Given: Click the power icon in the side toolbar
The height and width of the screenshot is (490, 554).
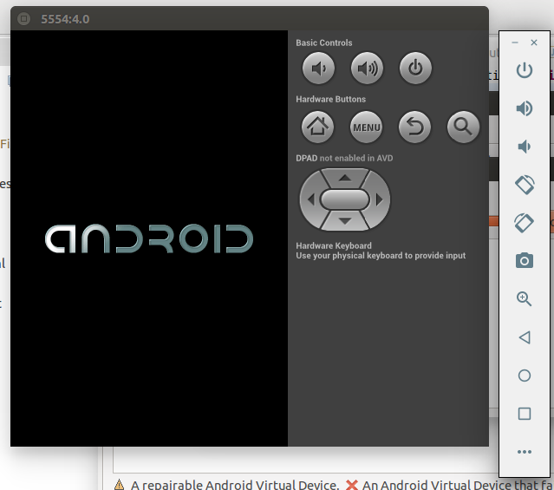Looking at the screenshot, I should tap(524, 70).
